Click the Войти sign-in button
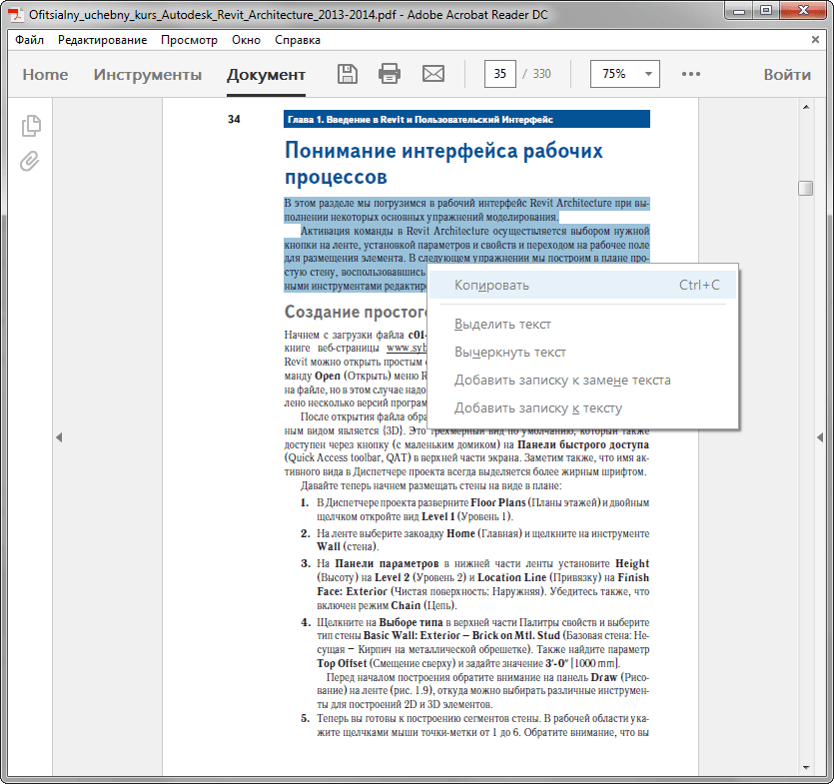The image size is (834, 784). (x=787, y=75)
